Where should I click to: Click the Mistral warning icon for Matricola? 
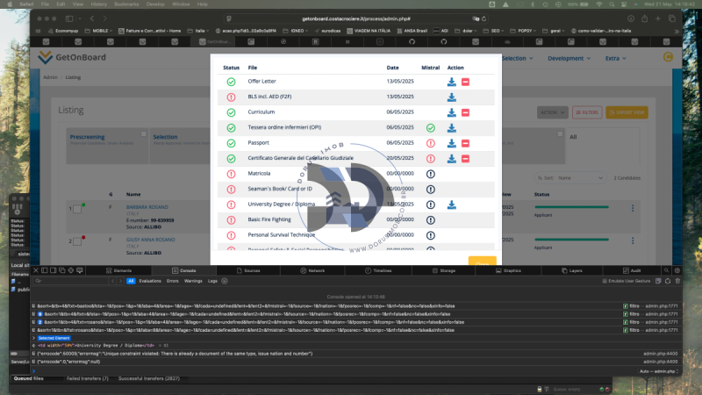[430, 174]
